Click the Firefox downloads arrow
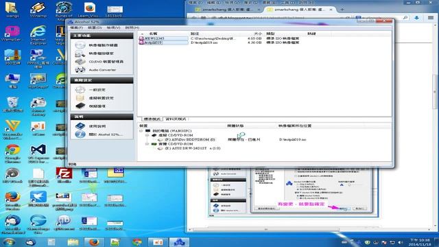 click(416, 18)
